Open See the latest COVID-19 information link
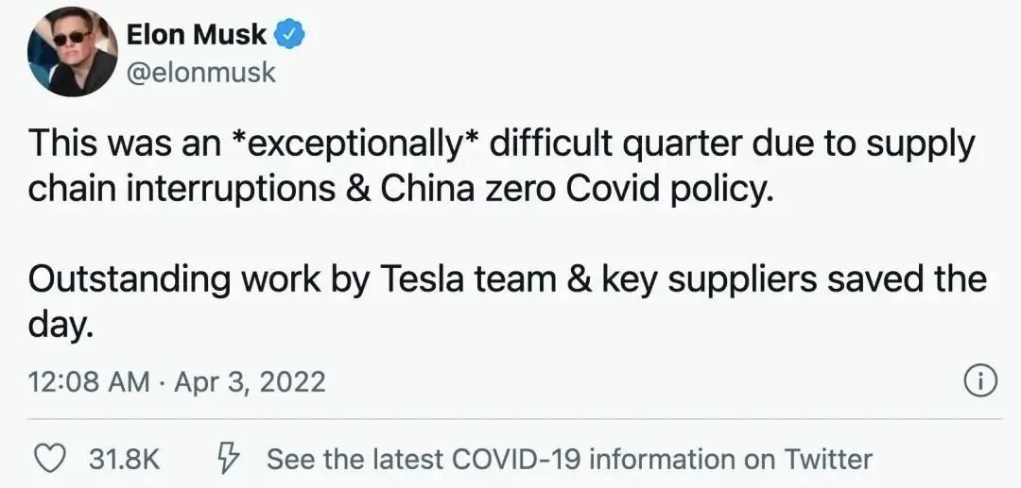Image resolution: width=1021 pixels, height=488 pixels. (569, 460)
